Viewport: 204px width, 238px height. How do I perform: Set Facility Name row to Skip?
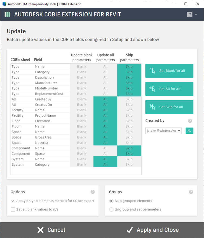coord(129,110)
